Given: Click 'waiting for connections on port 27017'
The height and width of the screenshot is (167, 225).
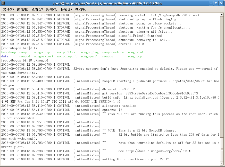Looking at the screenshot, I should 136,160.
